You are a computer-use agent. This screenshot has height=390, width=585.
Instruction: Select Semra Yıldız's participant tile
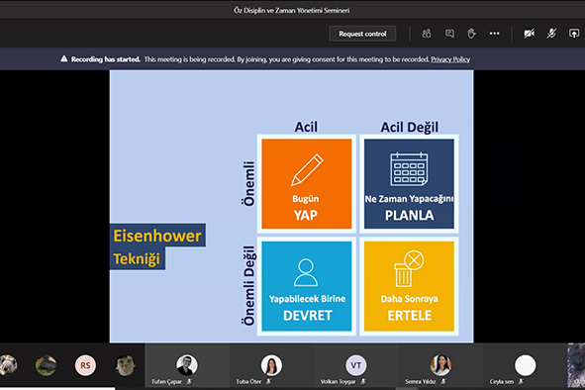440,365
